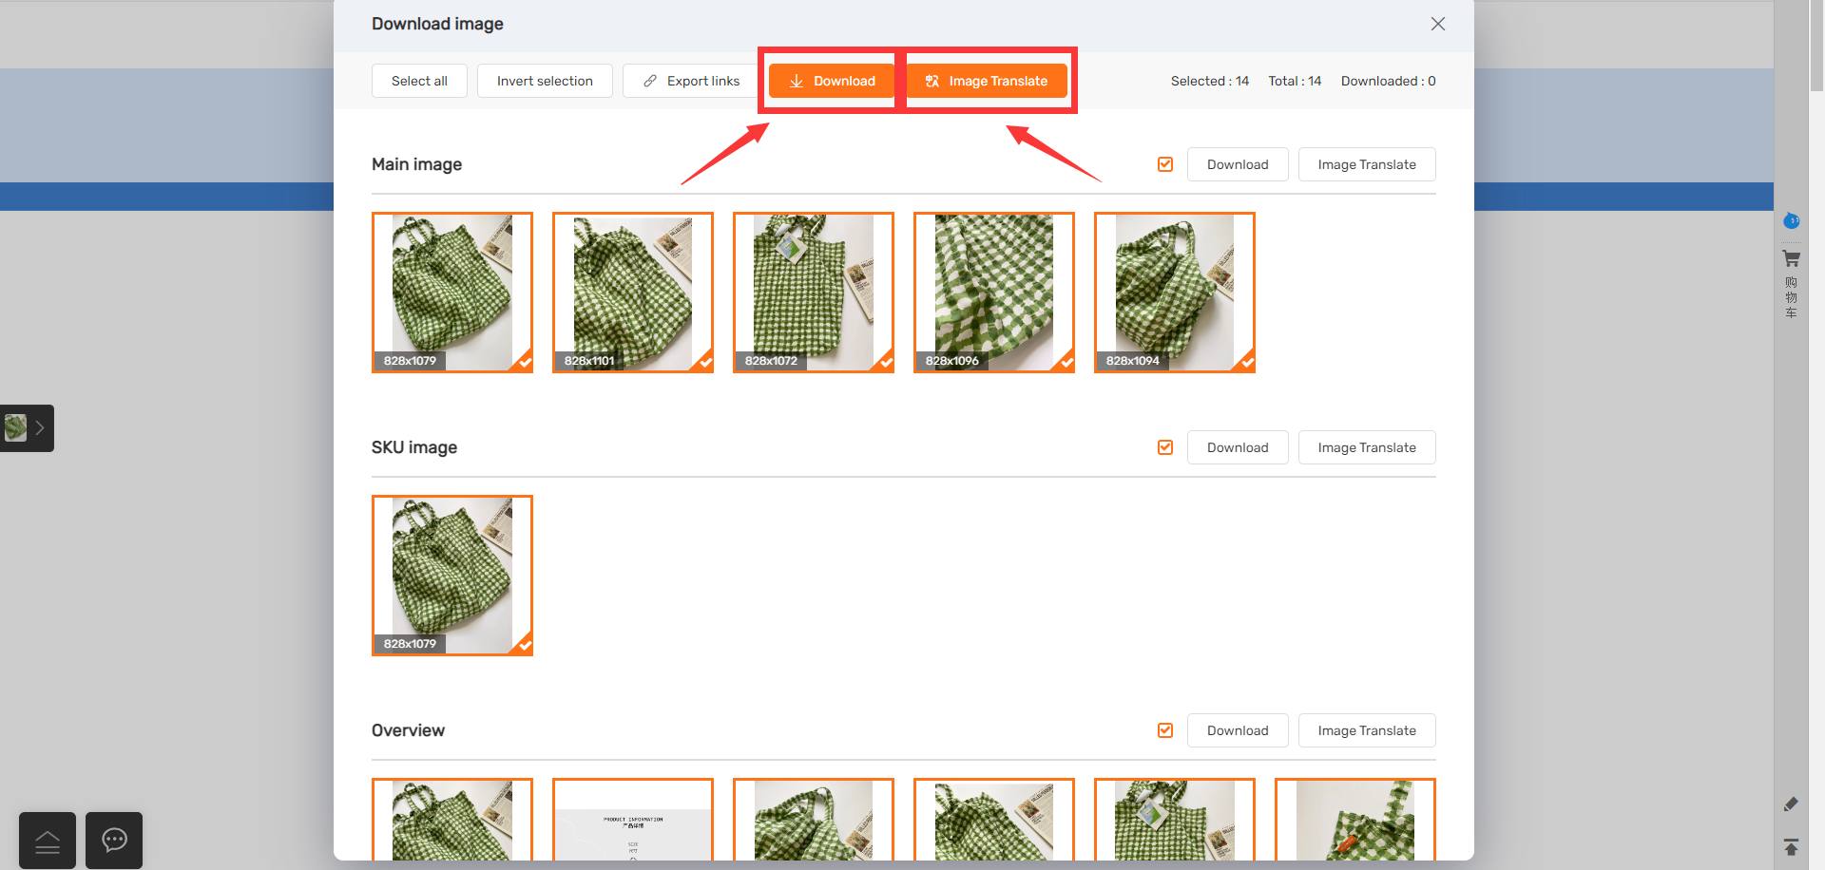
Task: Click the orange Download button in toolbar
Action: point(832,81)
